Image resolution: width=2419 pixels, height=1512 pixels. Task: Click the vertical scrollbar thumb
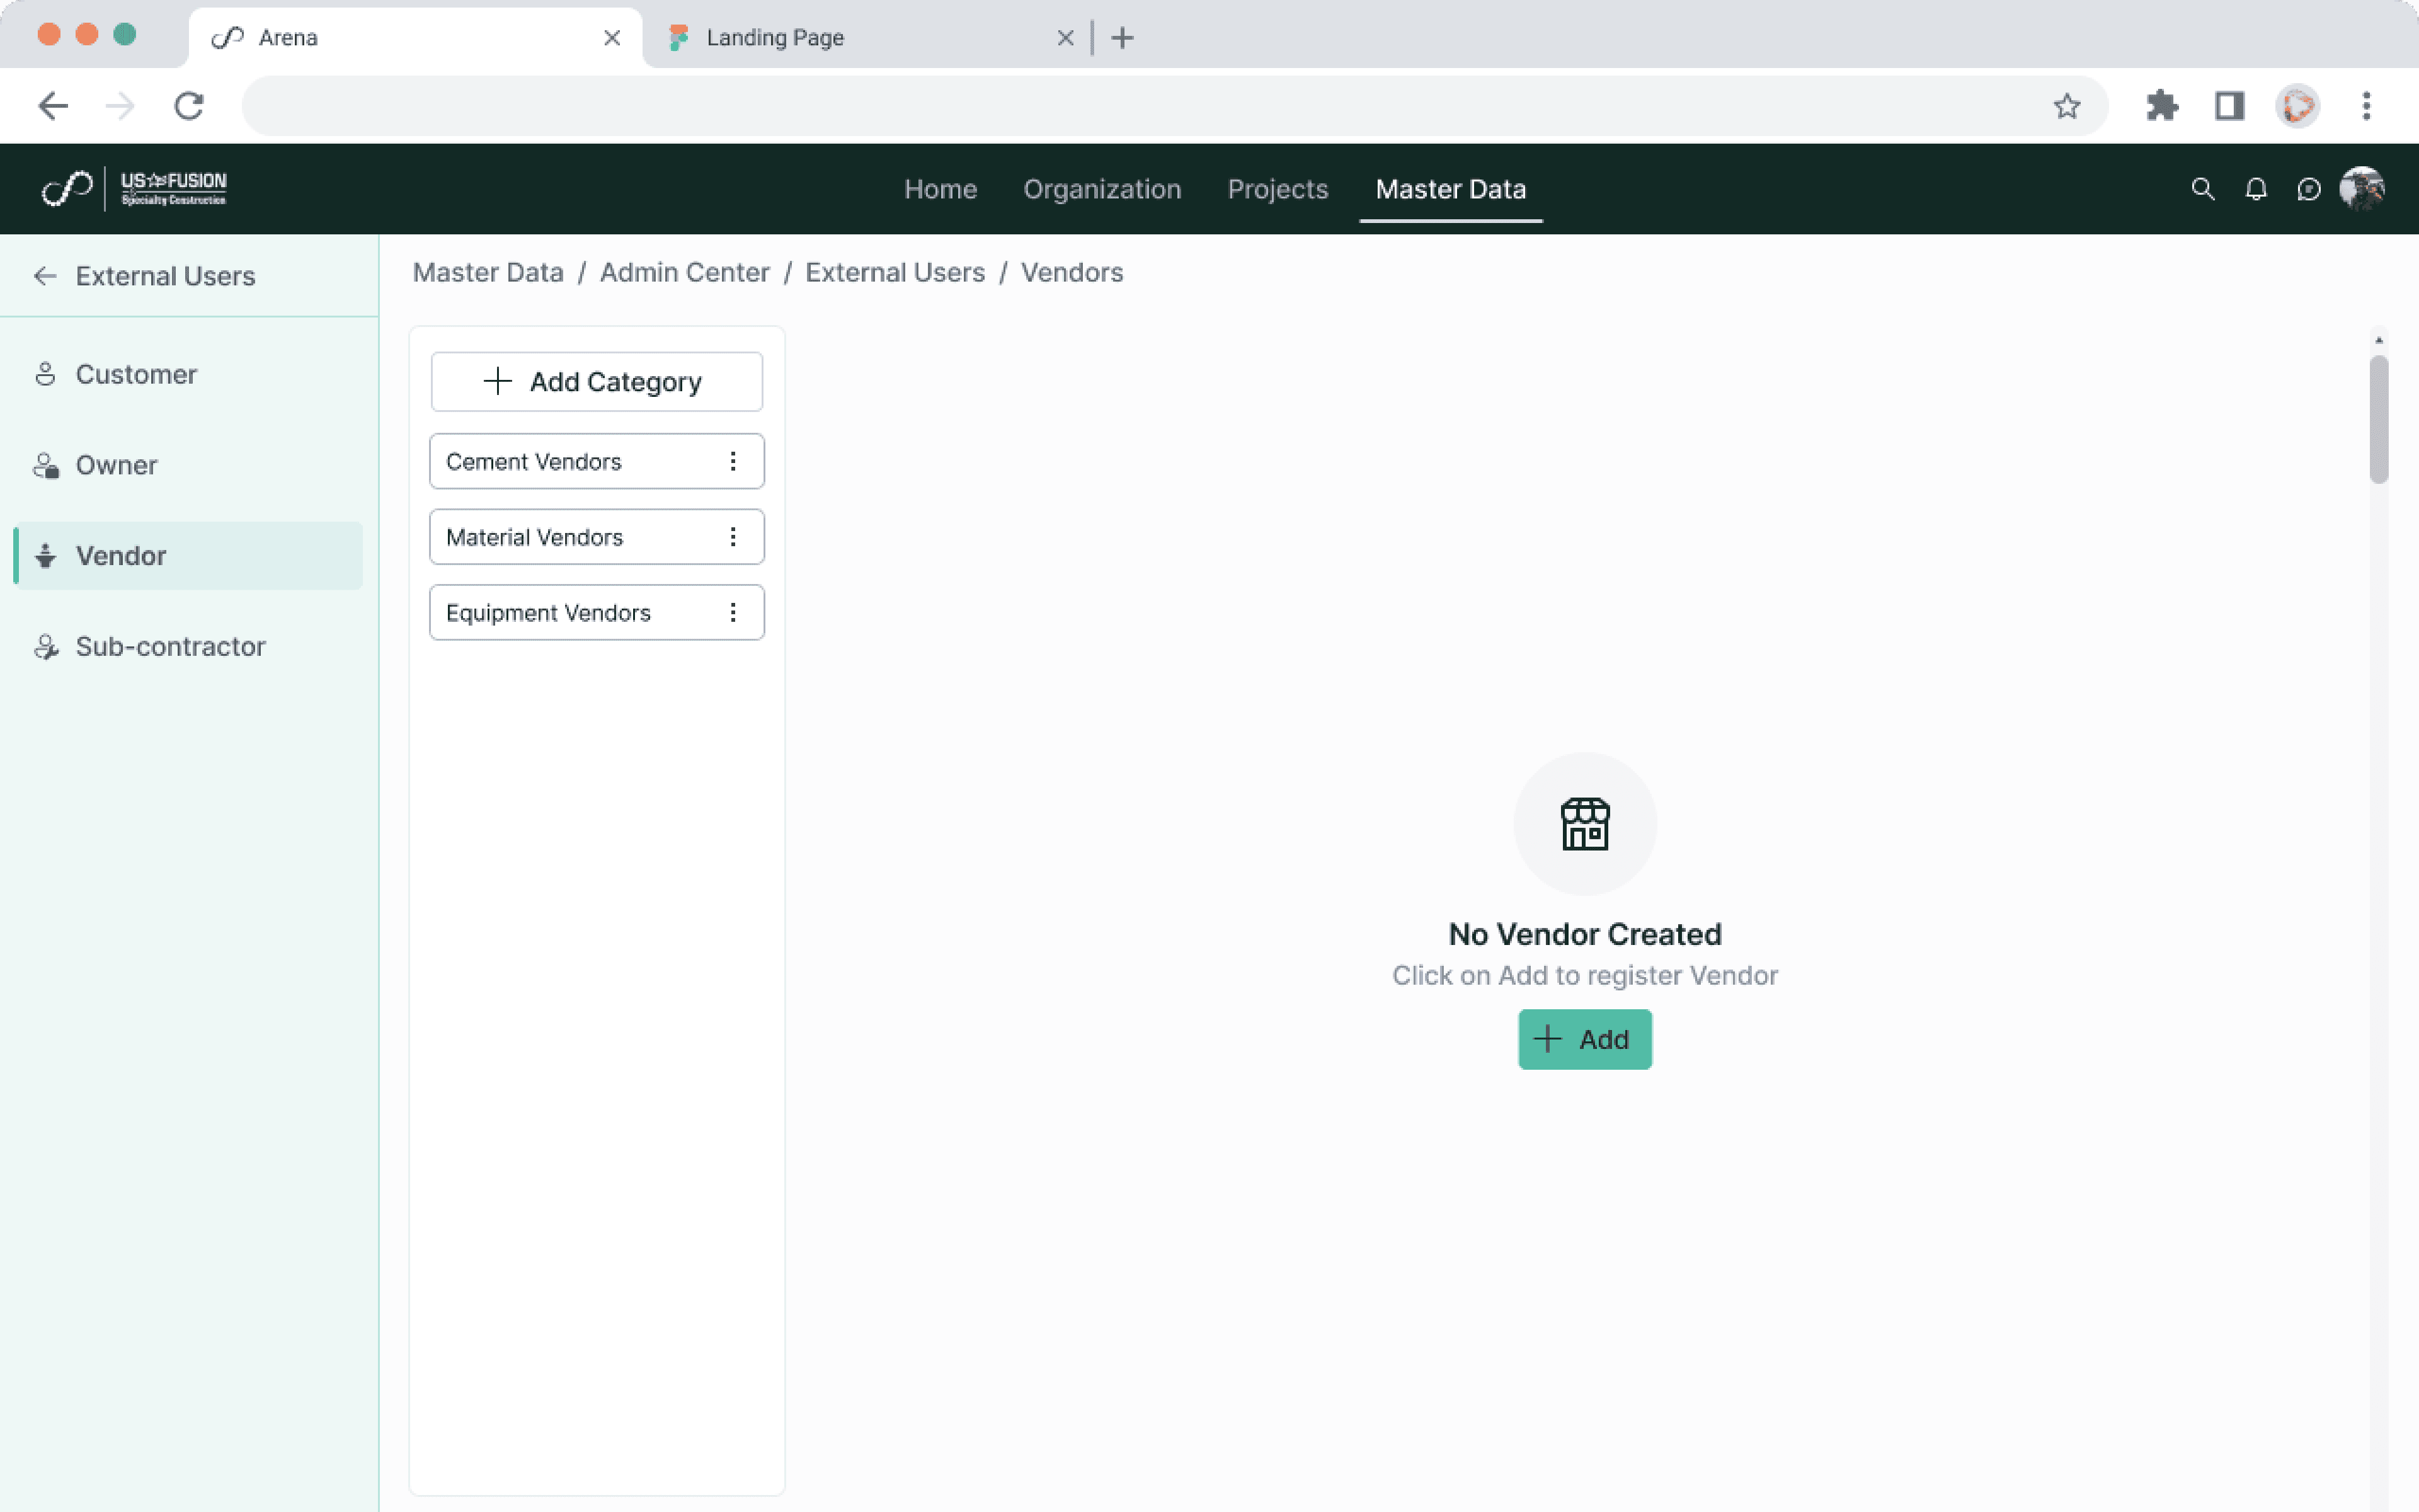(2378, 420)
